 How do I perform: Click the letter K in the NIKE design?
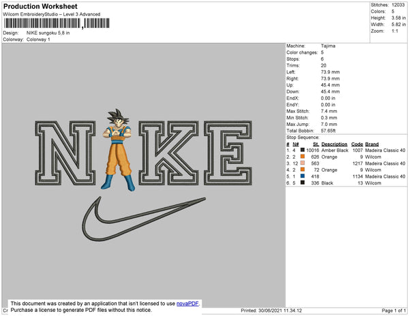point(168,153)
